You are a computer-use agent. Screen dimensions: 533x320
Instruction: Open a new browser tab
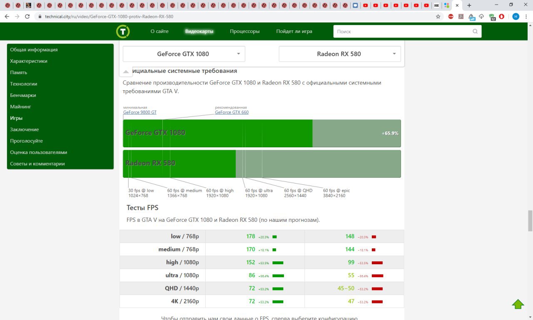pos(469,5)
